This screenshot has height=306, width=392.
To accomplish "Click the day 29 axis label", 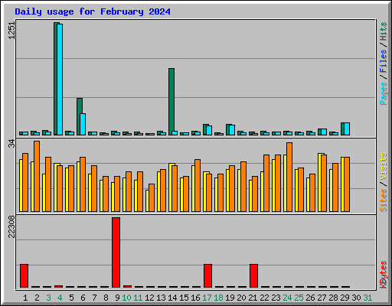I will pos(345,298).
